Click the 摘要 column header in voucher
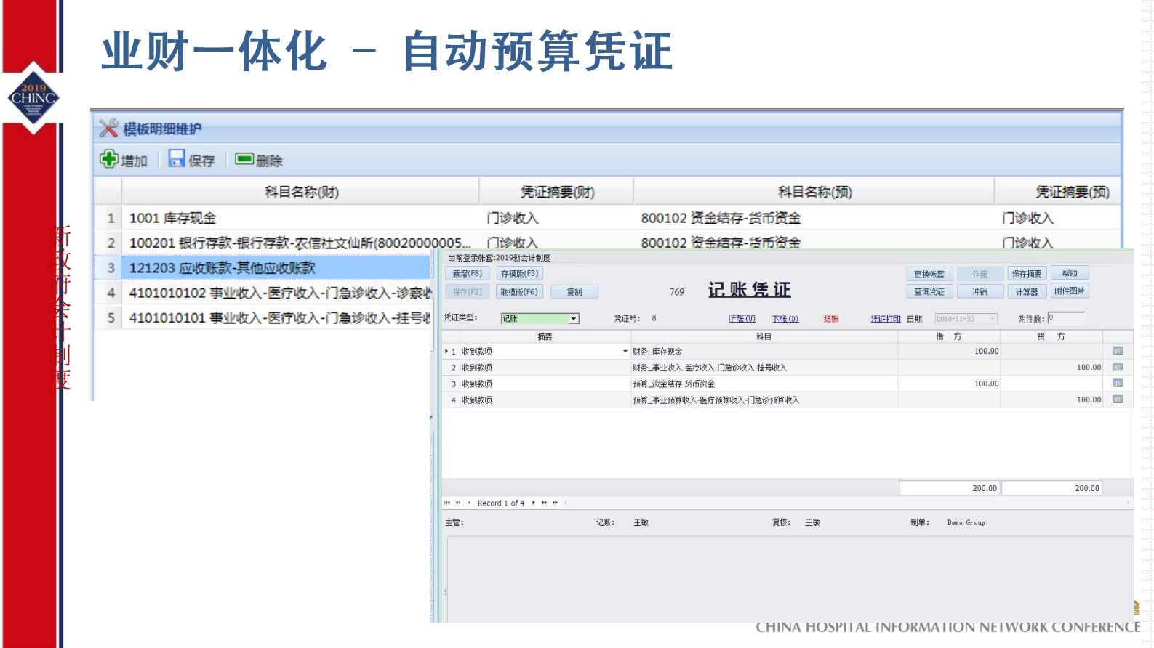The width and height of the screenshot is (1154, 648). [x=545, y=336]
